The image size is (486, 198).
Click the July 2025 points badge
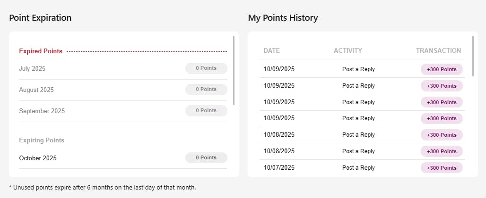pyautogui.click(x=206, y=68)
